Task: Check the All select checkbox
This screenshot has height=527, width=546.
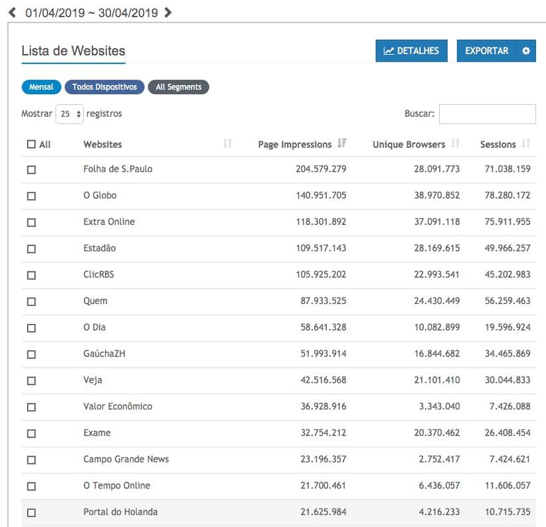Action: (31, 145)
